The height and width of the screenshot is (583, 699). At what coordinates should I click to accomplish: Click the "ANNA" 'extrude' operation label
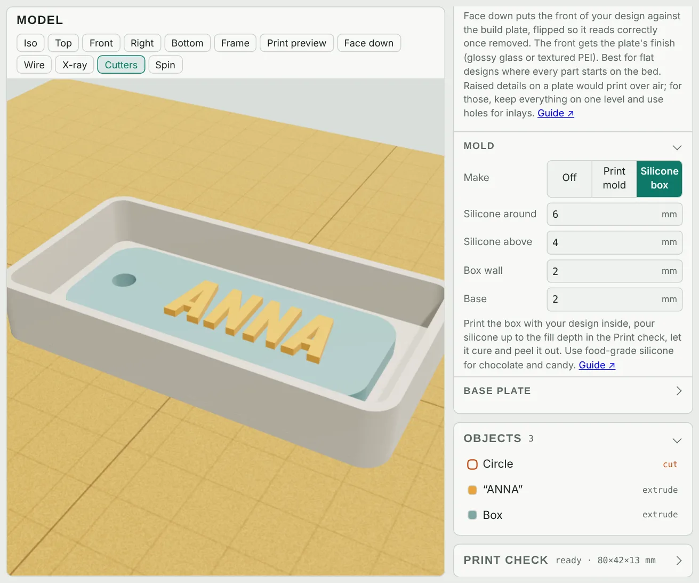660,490
